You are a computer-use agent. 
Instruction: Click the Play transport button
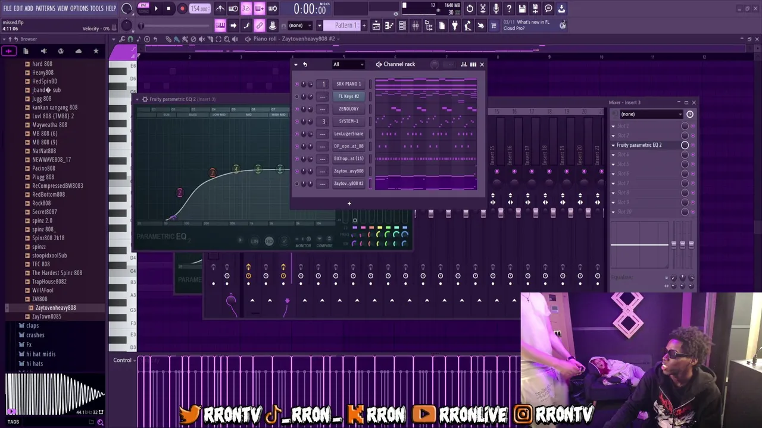(156, 8)
